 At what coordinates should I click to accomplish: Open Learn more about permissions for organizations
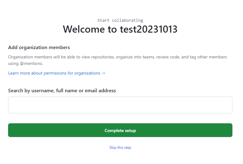coord(57,73)
